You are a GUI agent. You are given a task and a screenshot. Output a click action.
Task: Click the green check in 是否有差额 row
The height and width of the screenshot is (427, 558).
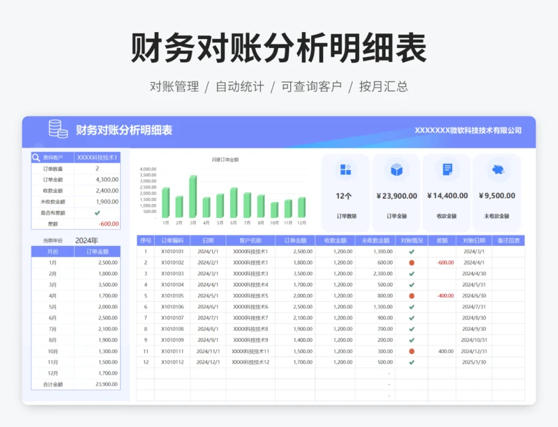[x=97, y=212]
